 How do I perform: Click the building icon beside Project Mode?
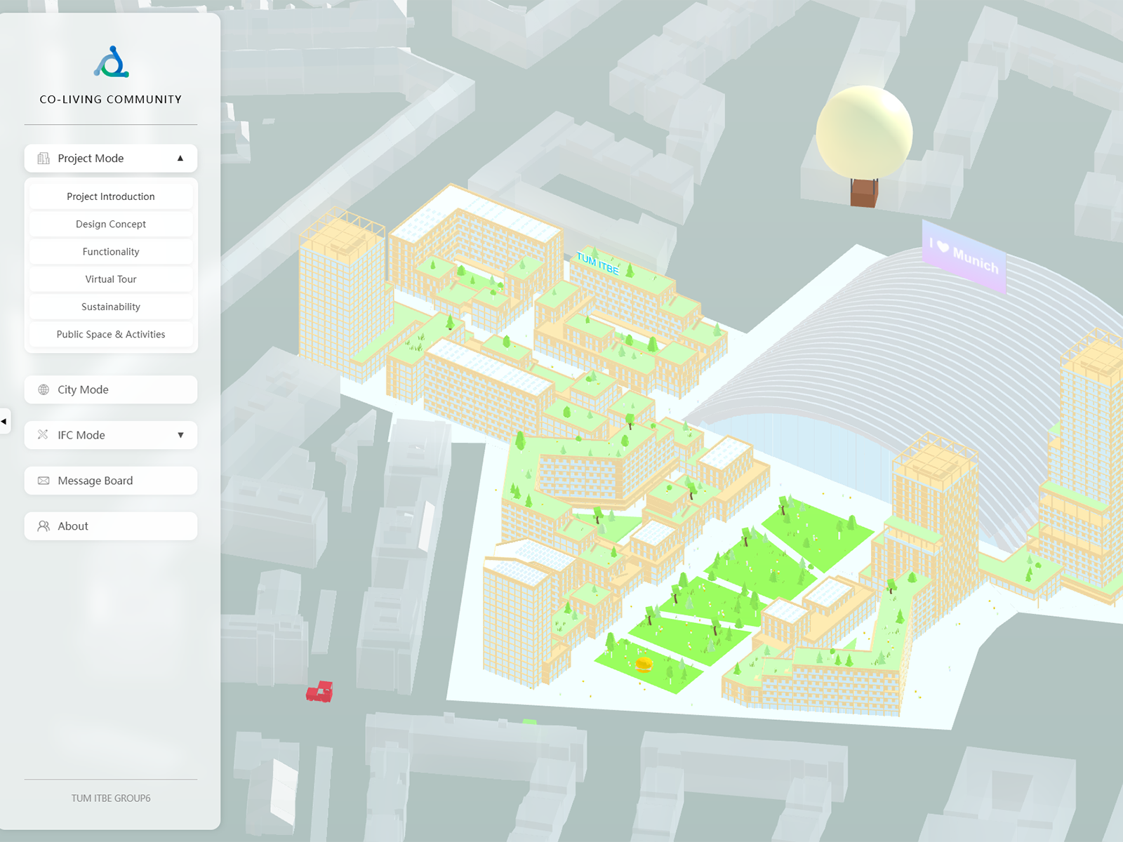click(x=44, y=159)
